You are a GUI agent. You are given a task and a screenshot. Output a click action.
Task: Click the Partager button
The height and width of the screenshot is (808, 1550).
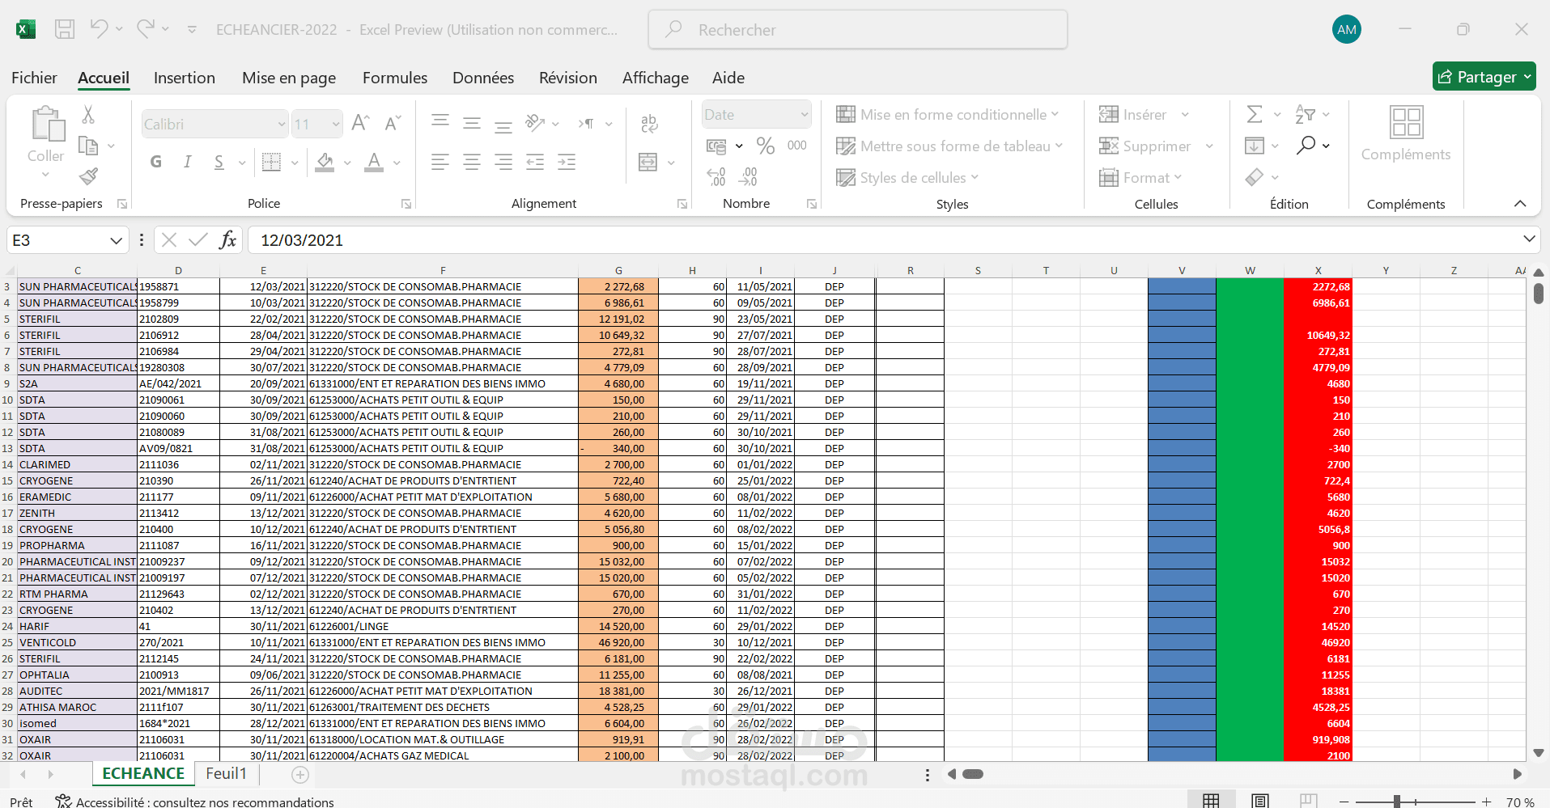click(x=1484, y=77)
